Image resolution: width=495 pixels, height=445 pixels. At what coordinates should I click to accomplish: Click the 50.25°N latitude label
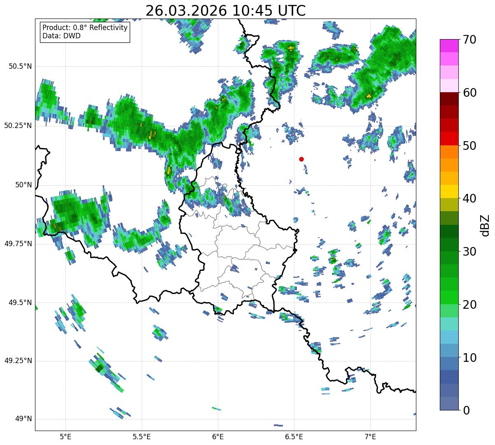18,126
